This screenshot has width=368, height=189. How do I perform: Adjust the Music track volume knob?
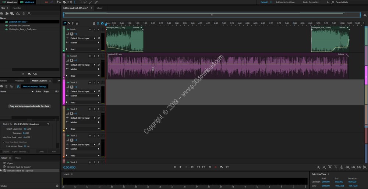click(71, 34)
